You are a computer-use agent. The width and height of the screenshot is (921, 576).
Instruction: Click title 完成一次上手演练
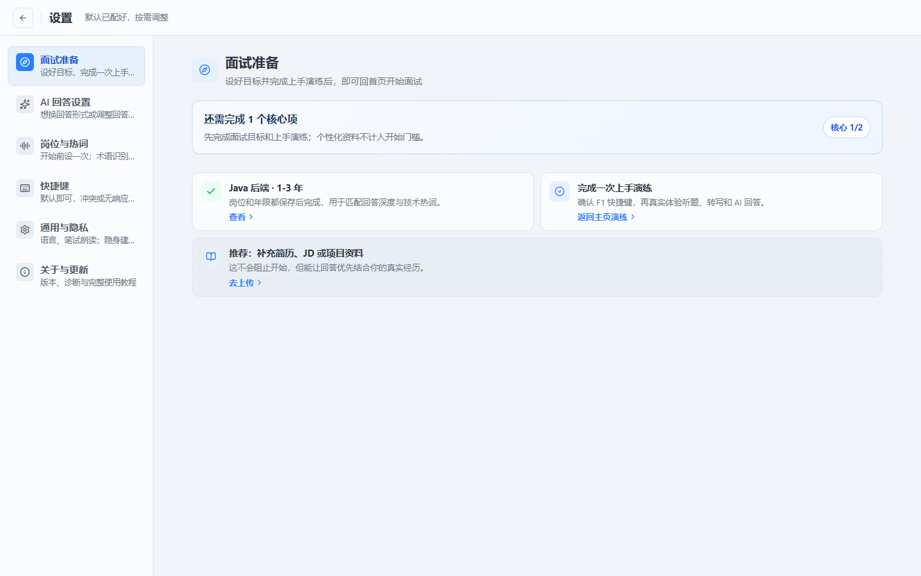click(x=615, y=188)
